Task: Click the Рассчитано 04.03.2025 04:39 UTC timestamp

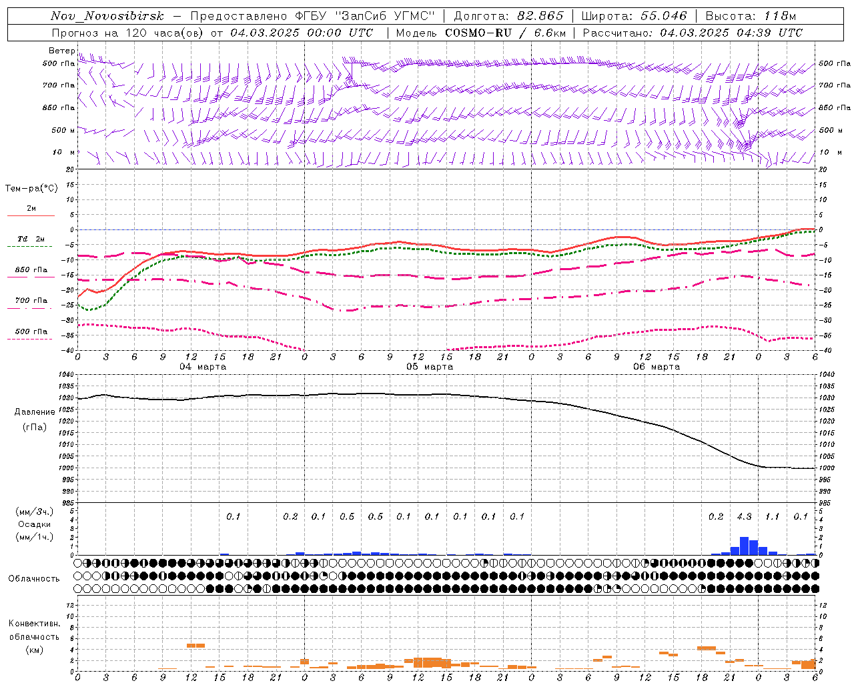Action: [x=693, y=33]
